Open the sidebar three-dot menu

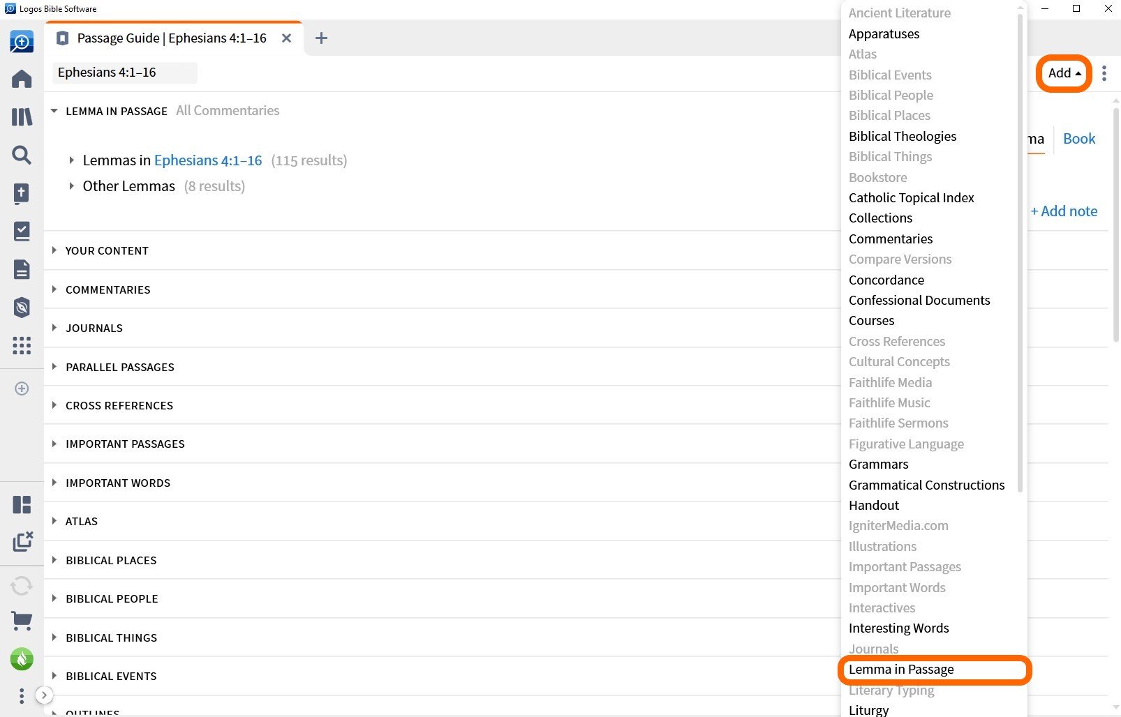click(22, 695)
